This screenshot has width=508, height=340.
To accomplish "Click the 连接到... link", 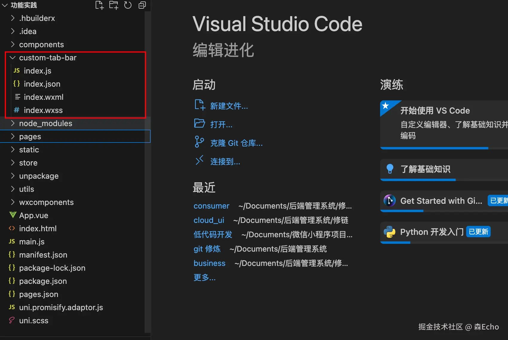I will (x=225, y=162).
